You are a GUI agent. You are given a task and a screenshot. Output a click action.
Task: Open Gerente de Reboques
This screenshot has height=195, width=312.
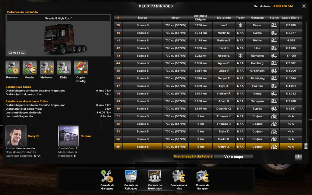(131, 176)
